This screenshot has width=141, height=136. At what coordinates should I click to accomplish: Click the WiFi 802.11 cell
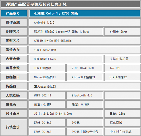[x=47, y=95]
